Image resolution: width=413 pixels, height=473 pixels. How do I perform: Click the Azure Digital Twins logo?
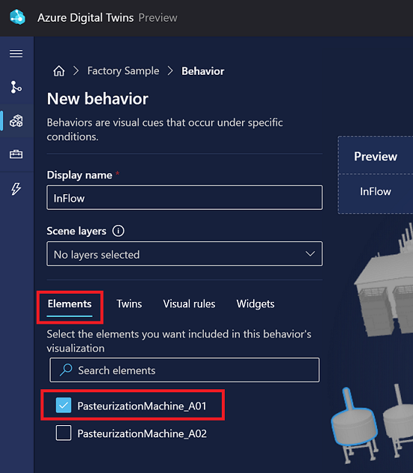pos(17,17)
